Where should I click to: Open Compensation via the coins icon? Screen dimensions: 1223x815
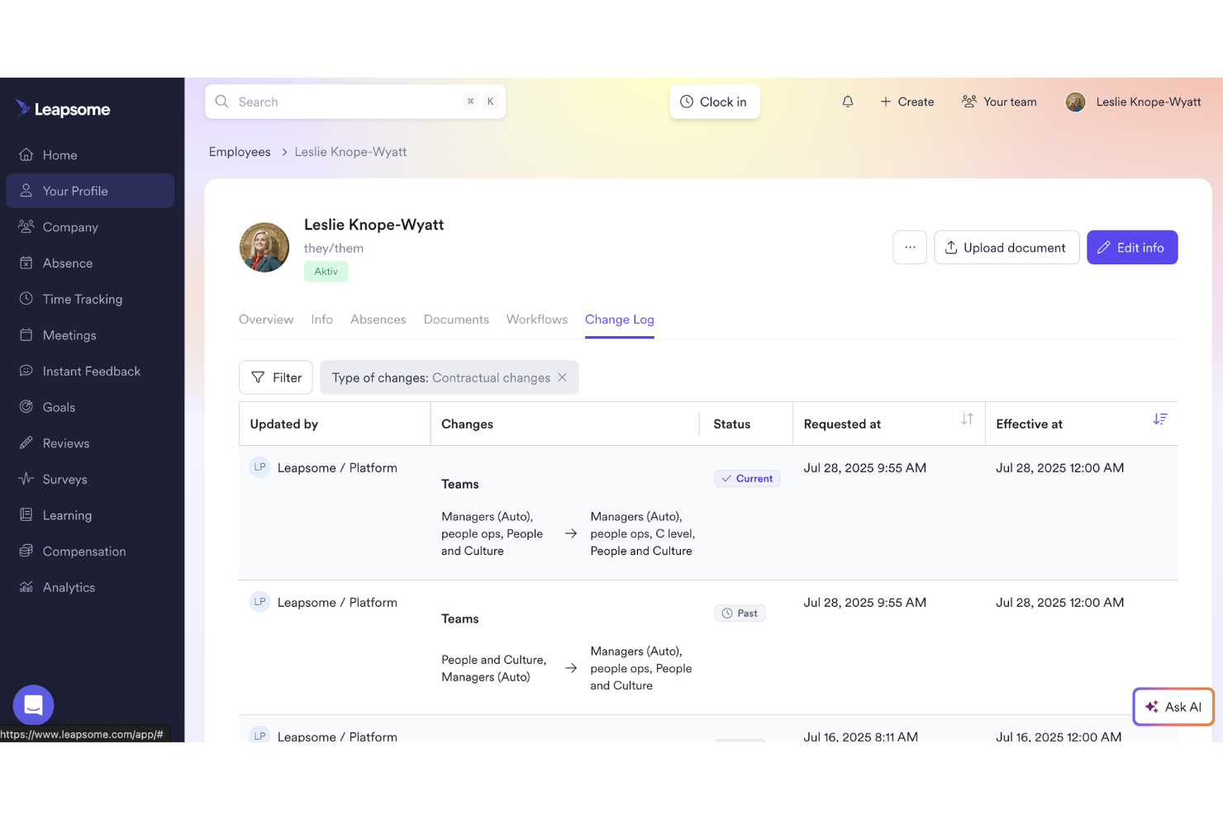[27, 551]
